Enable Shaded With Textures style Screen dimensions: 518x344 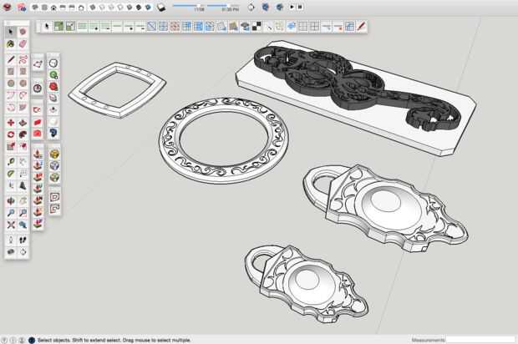tap(139, 7)
